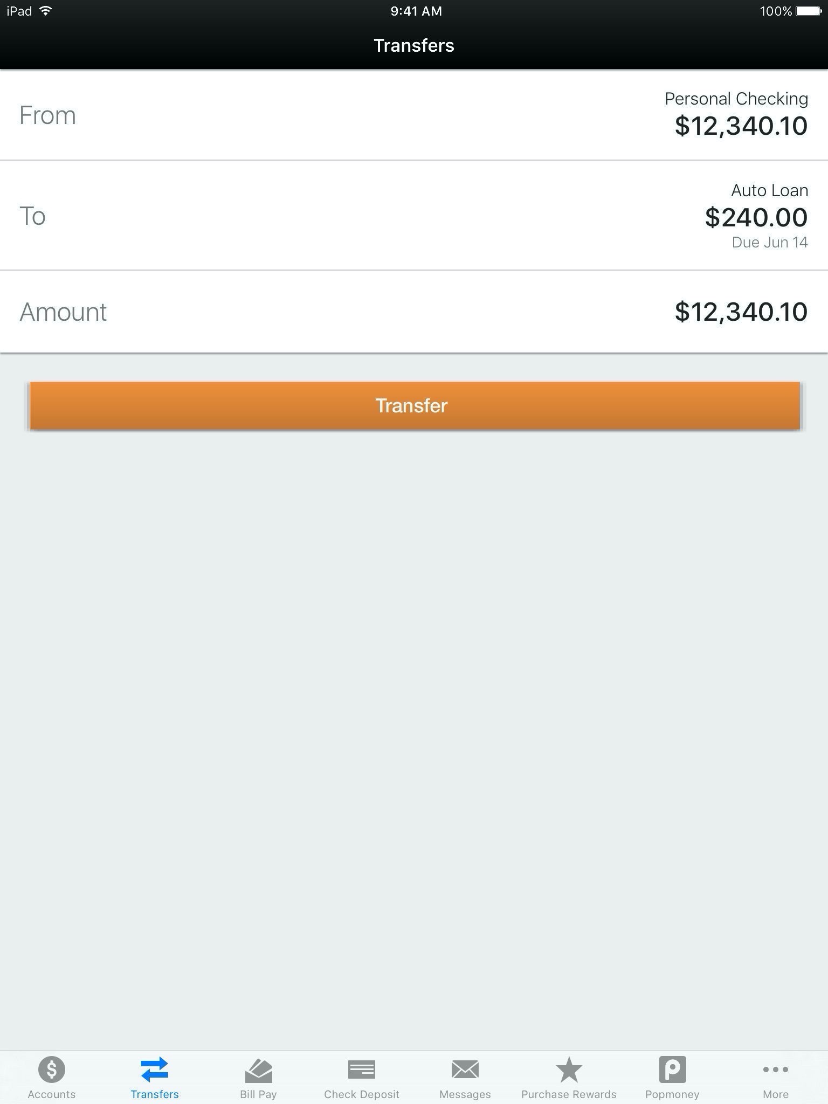Tap the More ellipsis icon

tap(775, 1069)
